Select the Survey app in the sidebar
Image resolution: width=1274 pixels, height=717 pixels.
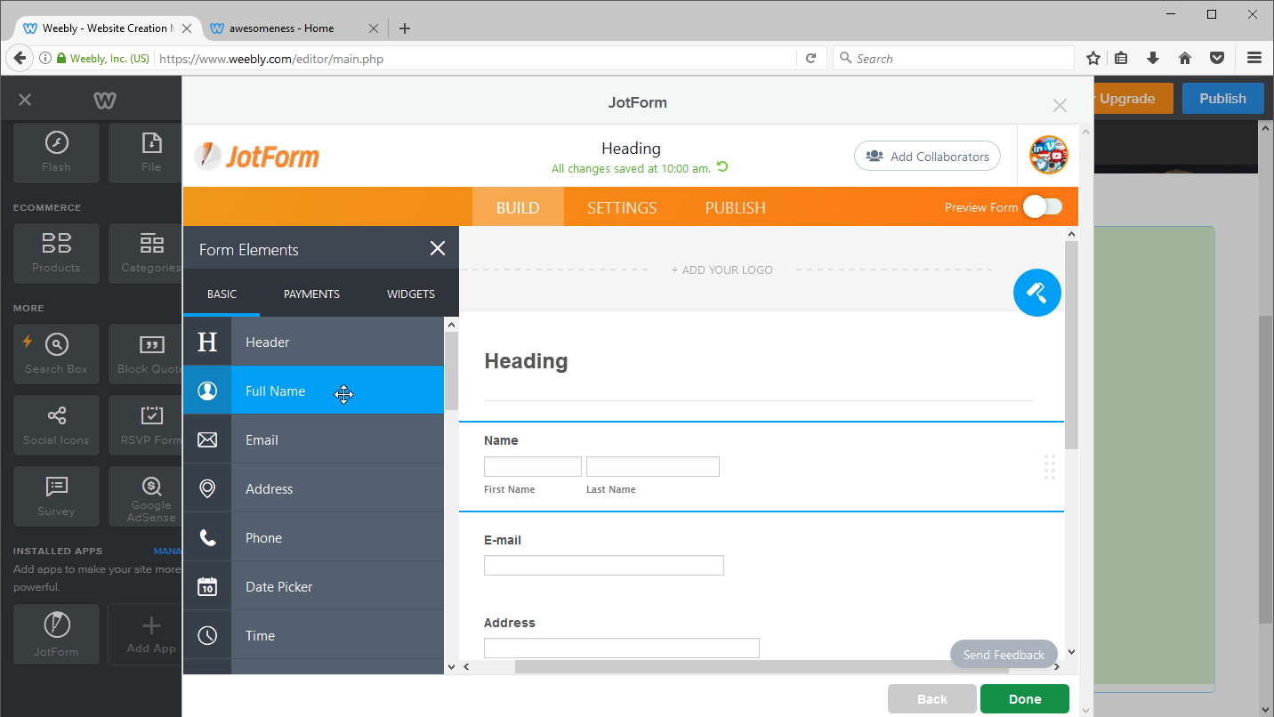click(x=55, y=495)
